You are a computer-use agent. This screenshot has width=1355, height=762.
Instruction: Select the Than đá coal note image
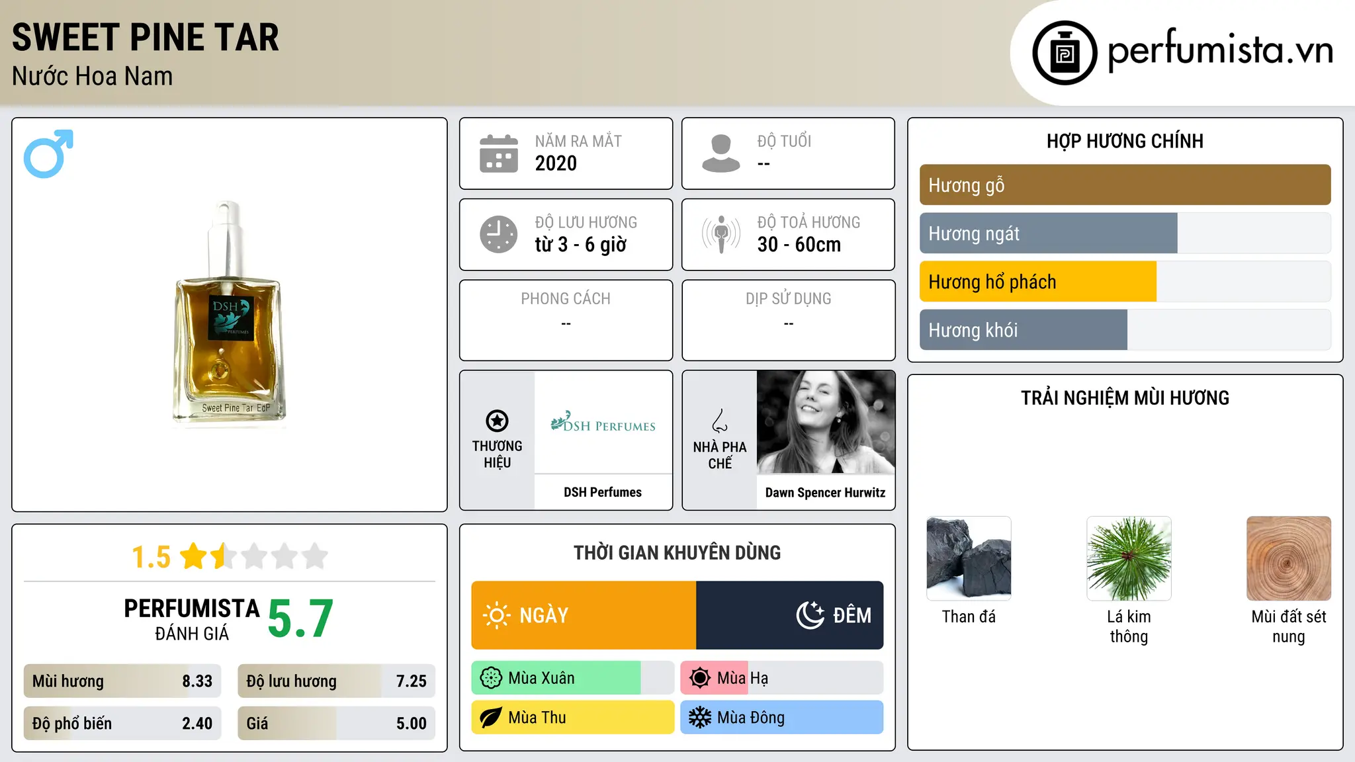point(969,558)
